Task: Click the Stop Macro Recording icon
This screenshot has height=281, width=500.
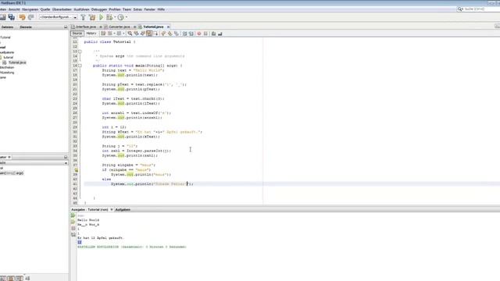Action: [x=205, y=34]
